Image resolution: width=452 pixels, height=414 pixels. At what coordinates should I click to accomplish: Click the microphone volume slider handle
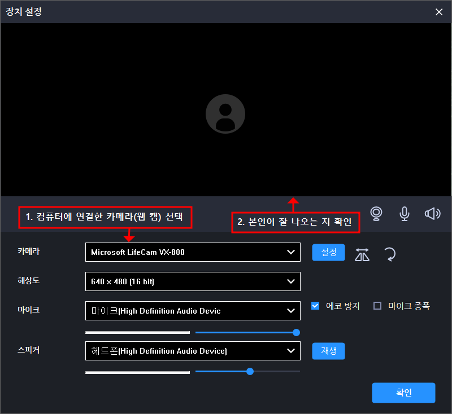click(x=296, y=333)
